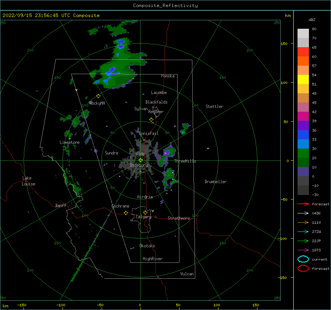The image size is (331, 310).
Task: Click the RedDeer city label
Action: tap(156, 112)
